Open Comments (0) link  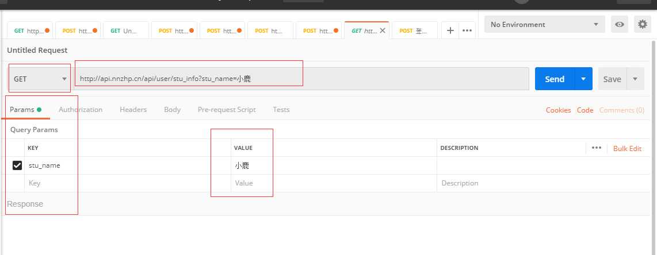pyautogui.click(x=622, y=110)
